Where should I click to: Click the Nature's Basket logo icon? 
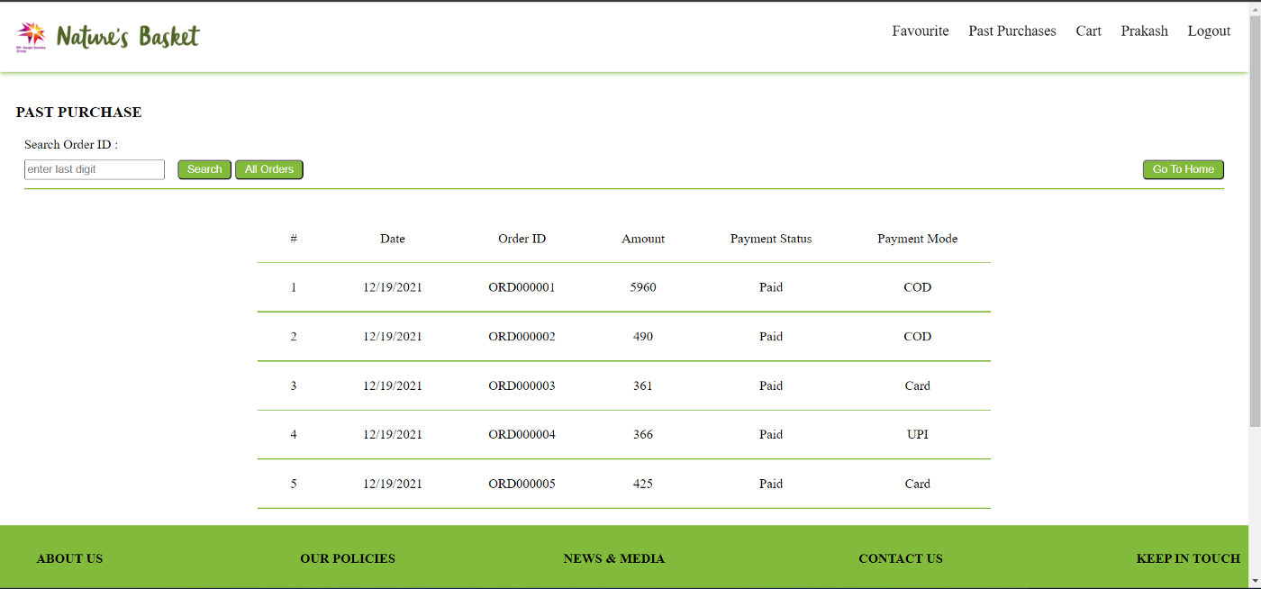(31, 36)
